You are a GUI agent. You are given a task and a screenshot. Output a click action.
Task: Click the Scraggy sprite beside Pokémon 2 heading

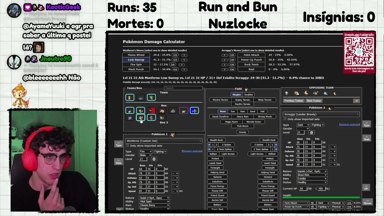330,108
